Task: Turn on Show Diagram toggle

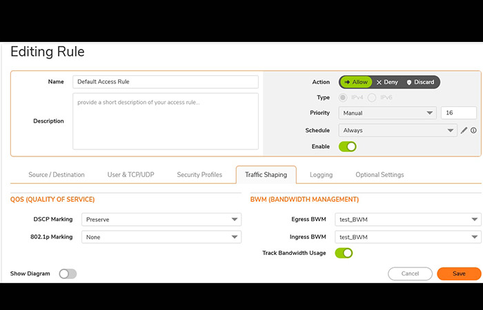Action: [68, 273]
